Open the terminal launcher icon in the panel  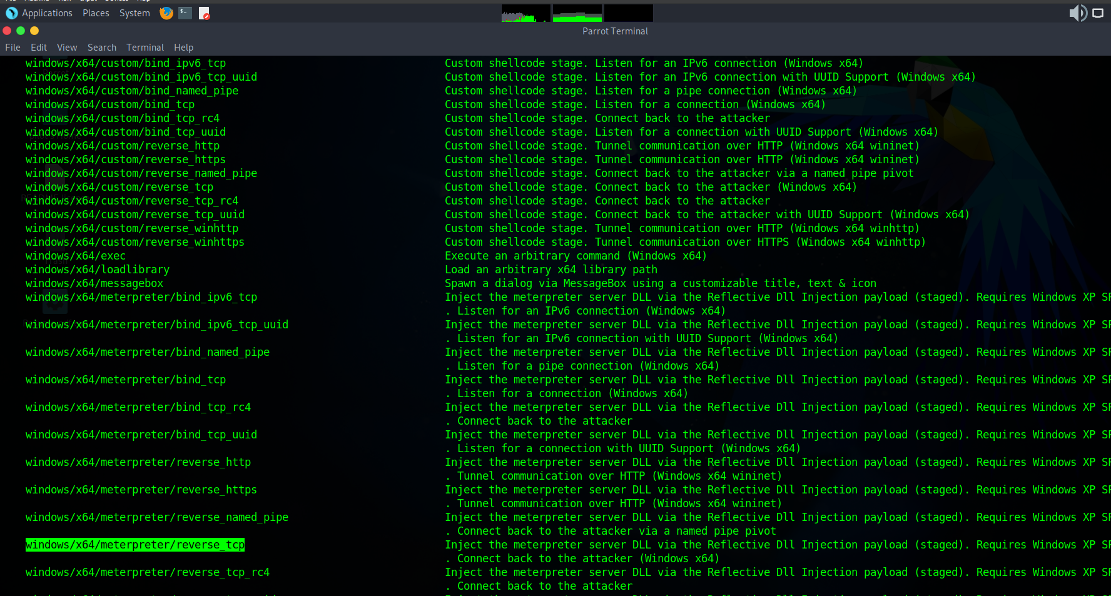(x=185, y=13)
